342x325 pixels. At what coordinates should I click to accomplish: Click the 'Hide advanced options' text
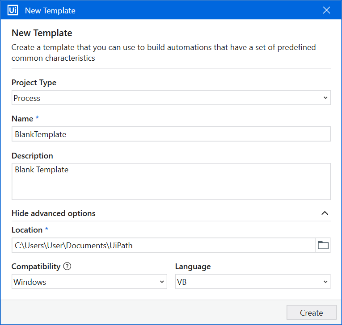click(x=53, y=213)
